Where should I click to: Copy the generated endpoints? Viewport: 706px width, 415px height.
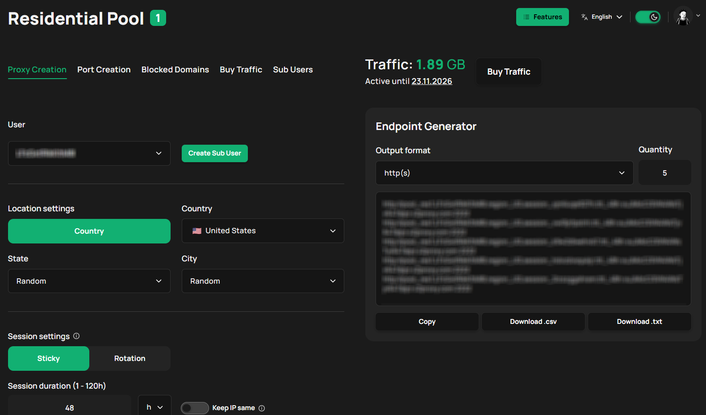pos(427,322)
